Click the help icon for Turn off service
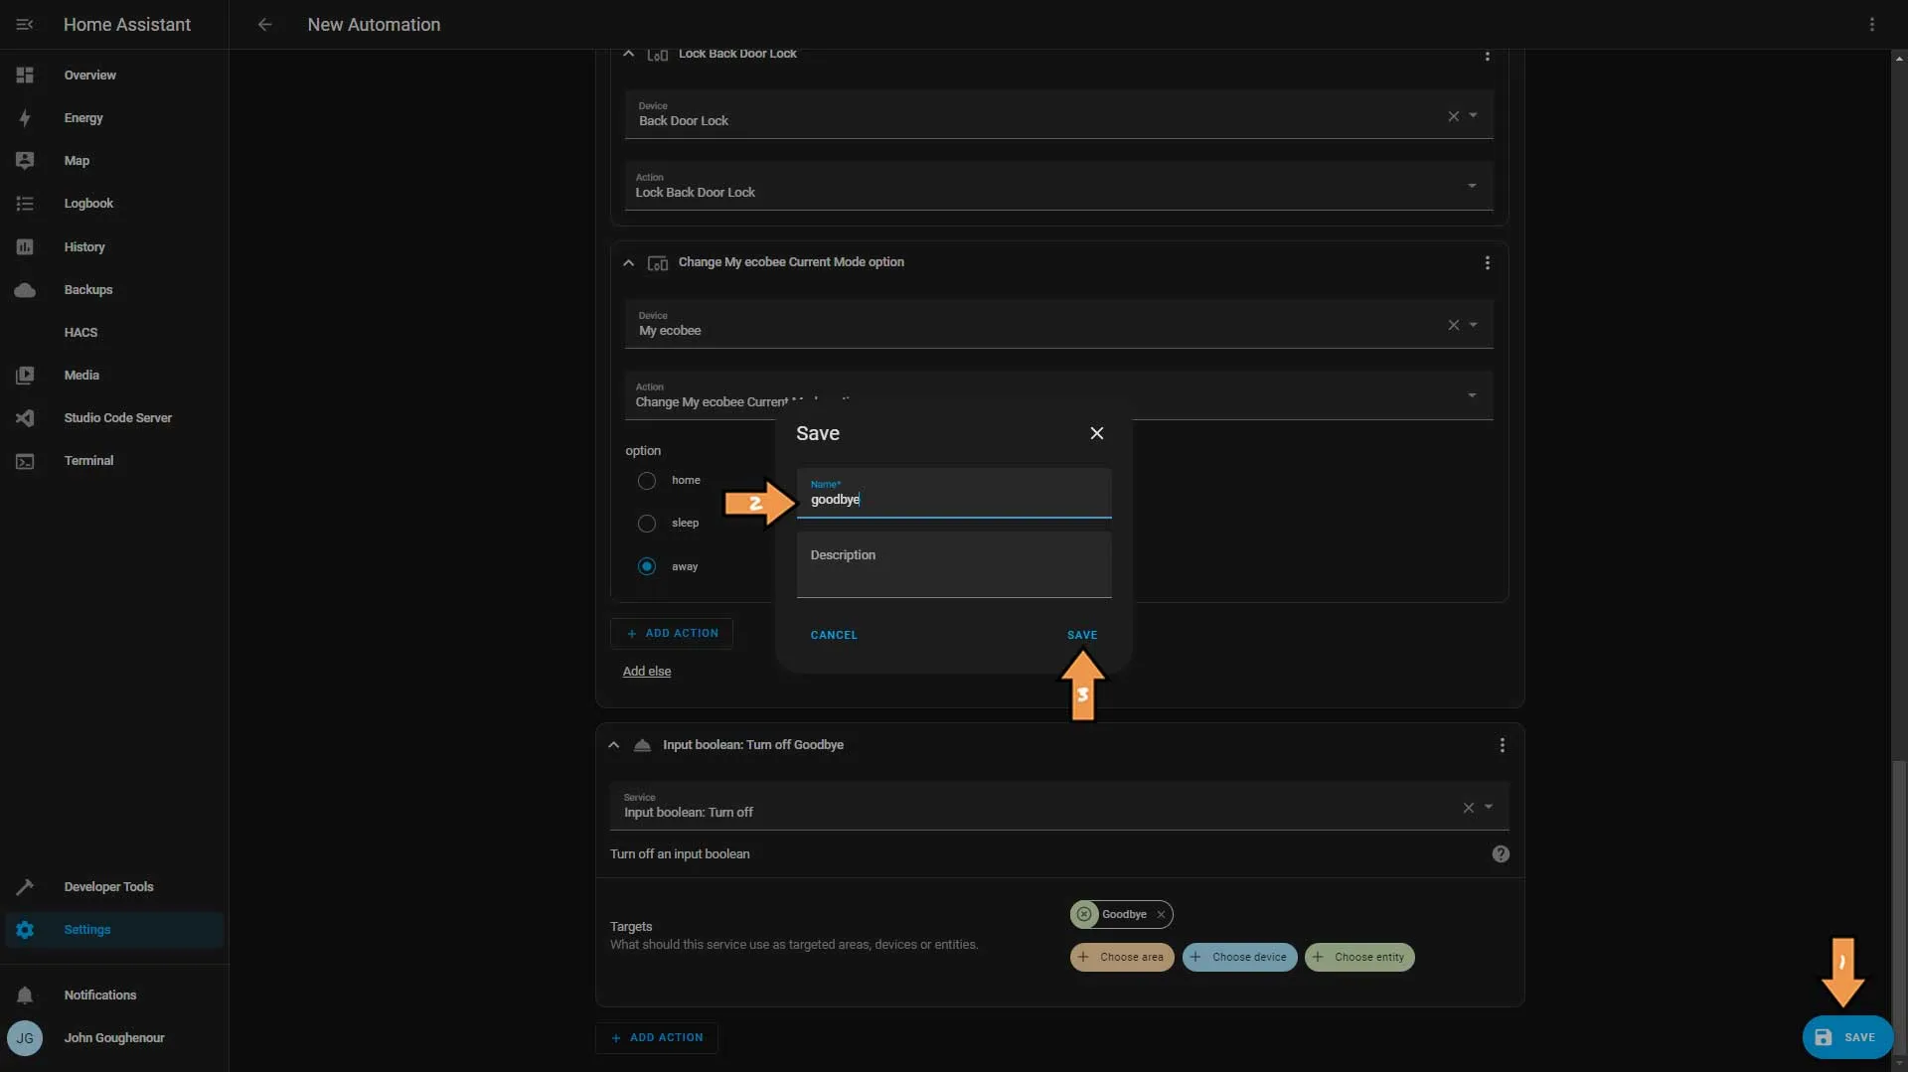 click(1501, 853)
